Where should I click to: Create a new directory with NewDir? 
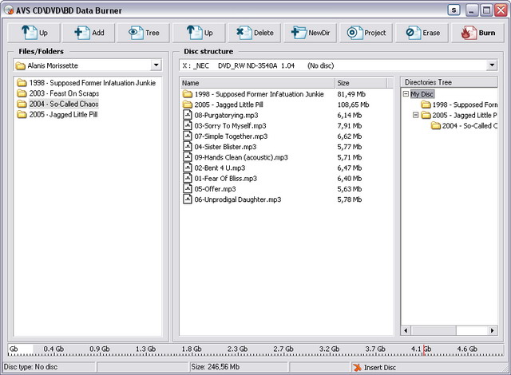(x=310, y=33)
